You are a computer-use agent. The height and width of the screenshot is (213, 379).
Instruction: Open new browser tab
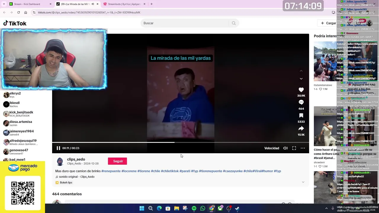click(x=151, y=4)
